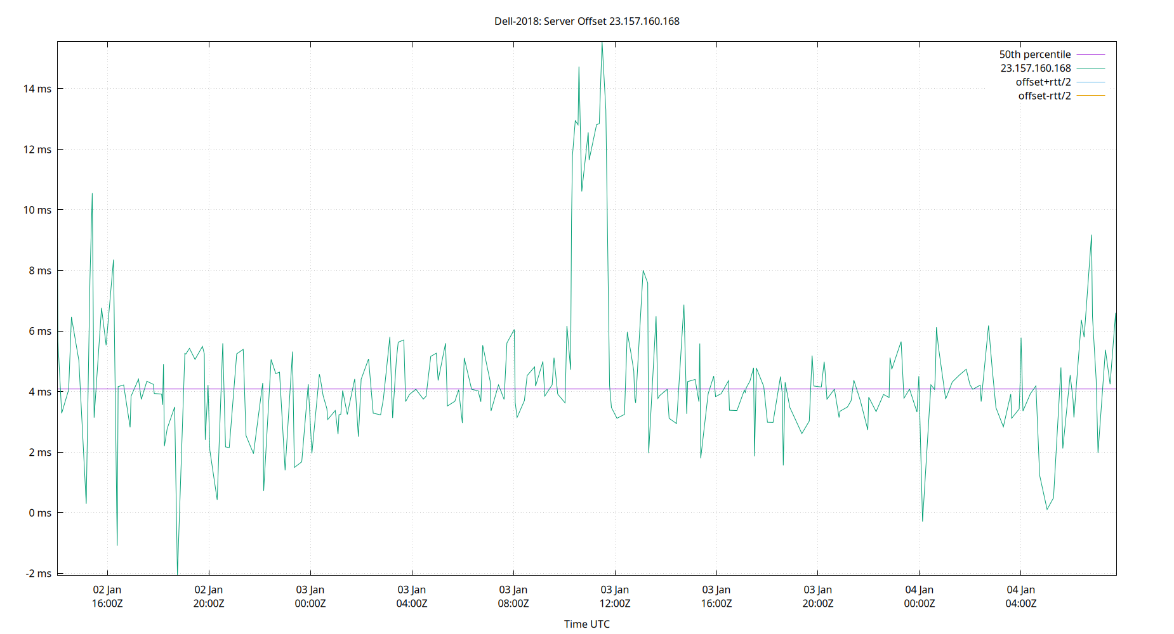This screenshot has width=1174, height=634.
Task: Click the 14 ms y-axis label
Action: [x=38, y=89]
